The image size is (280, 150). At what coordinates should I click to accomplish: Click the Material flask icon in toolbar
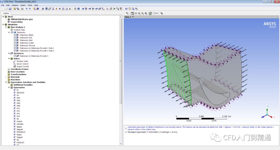(x=53, y=9)
